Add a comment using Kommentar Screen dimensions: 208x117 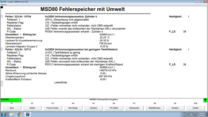[x=134, y=108]
